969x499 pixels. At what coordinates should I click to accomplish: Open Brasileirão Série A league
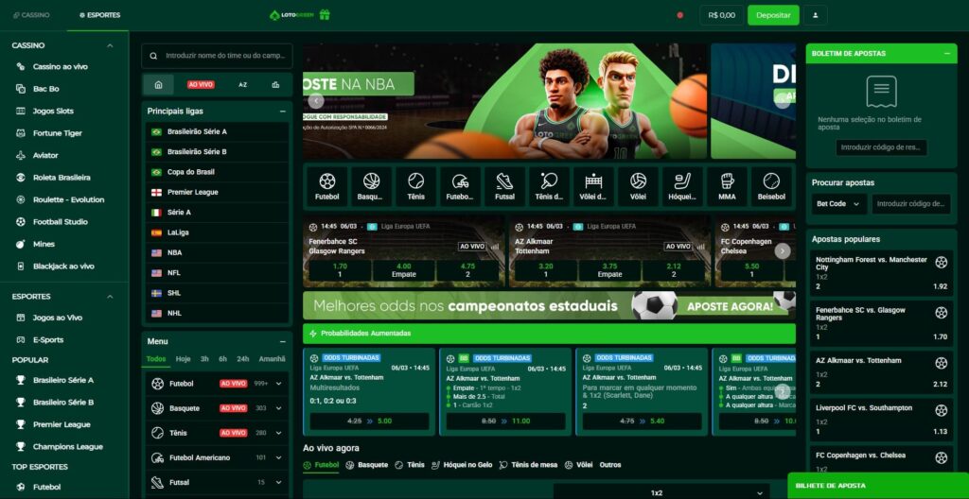(217, 131)
